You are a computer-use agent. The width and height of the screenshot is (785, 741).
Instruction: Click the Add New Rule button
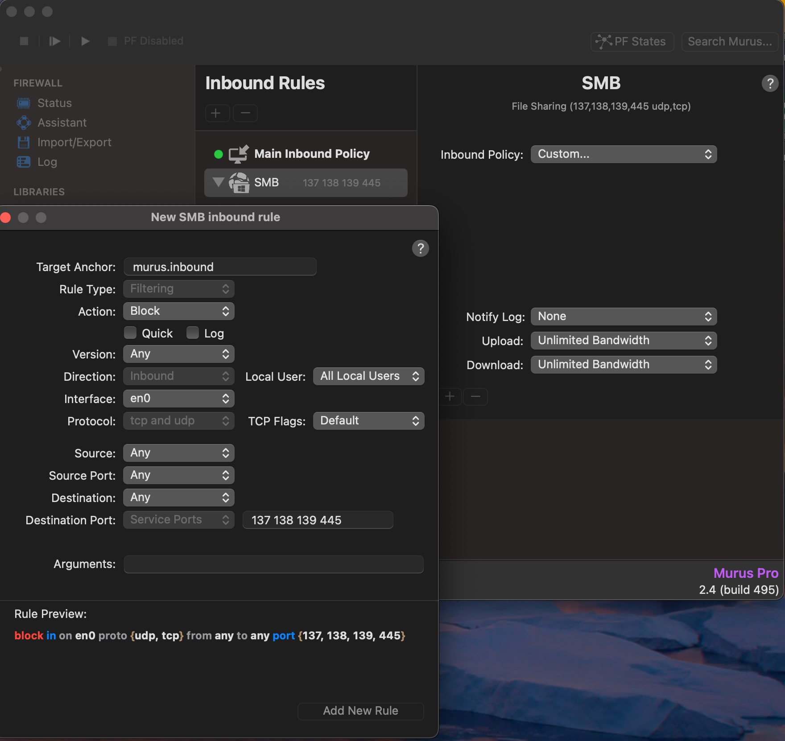[360, 711]
